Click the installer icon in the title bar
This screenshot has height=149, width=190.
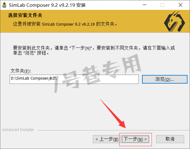4,5
